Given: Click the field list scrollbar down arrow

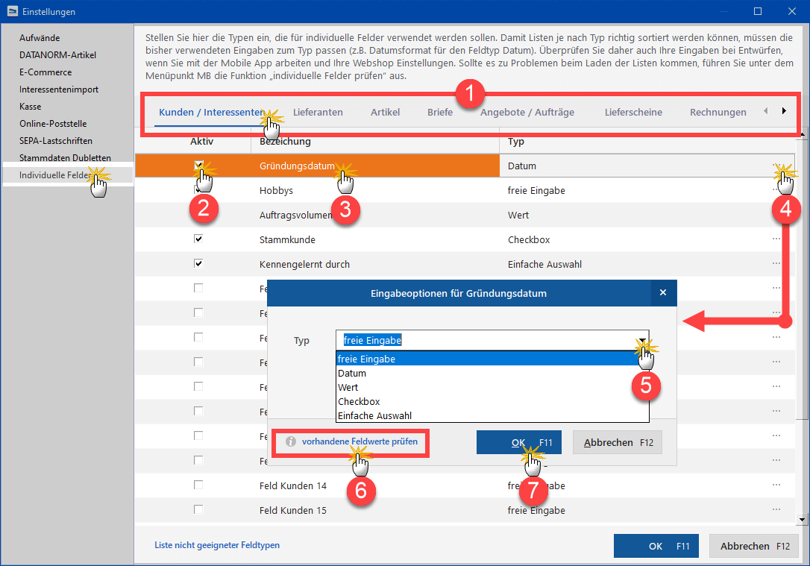Looking at the screenshot, I should (x=802, y=520).
